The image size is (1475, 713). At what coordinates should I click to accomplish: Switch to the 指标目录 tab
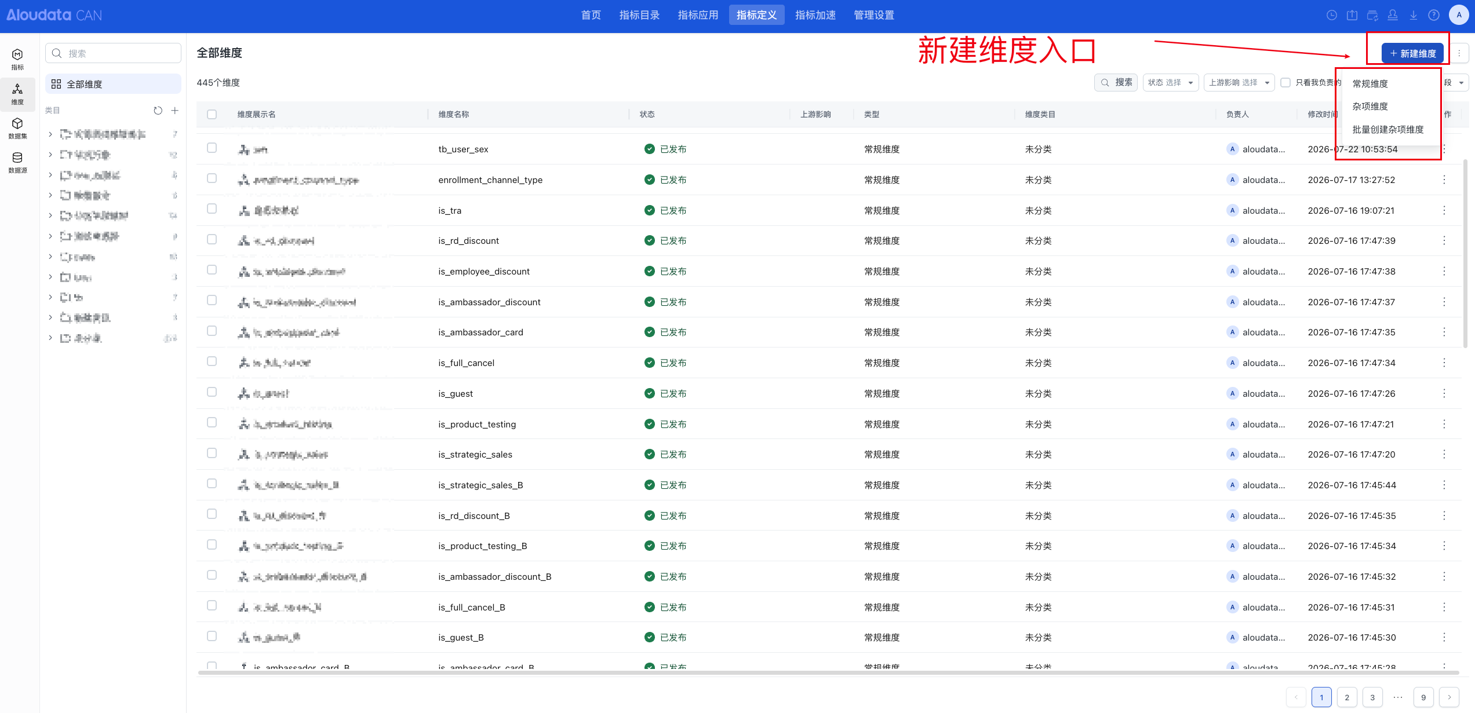tap(639, 15)
